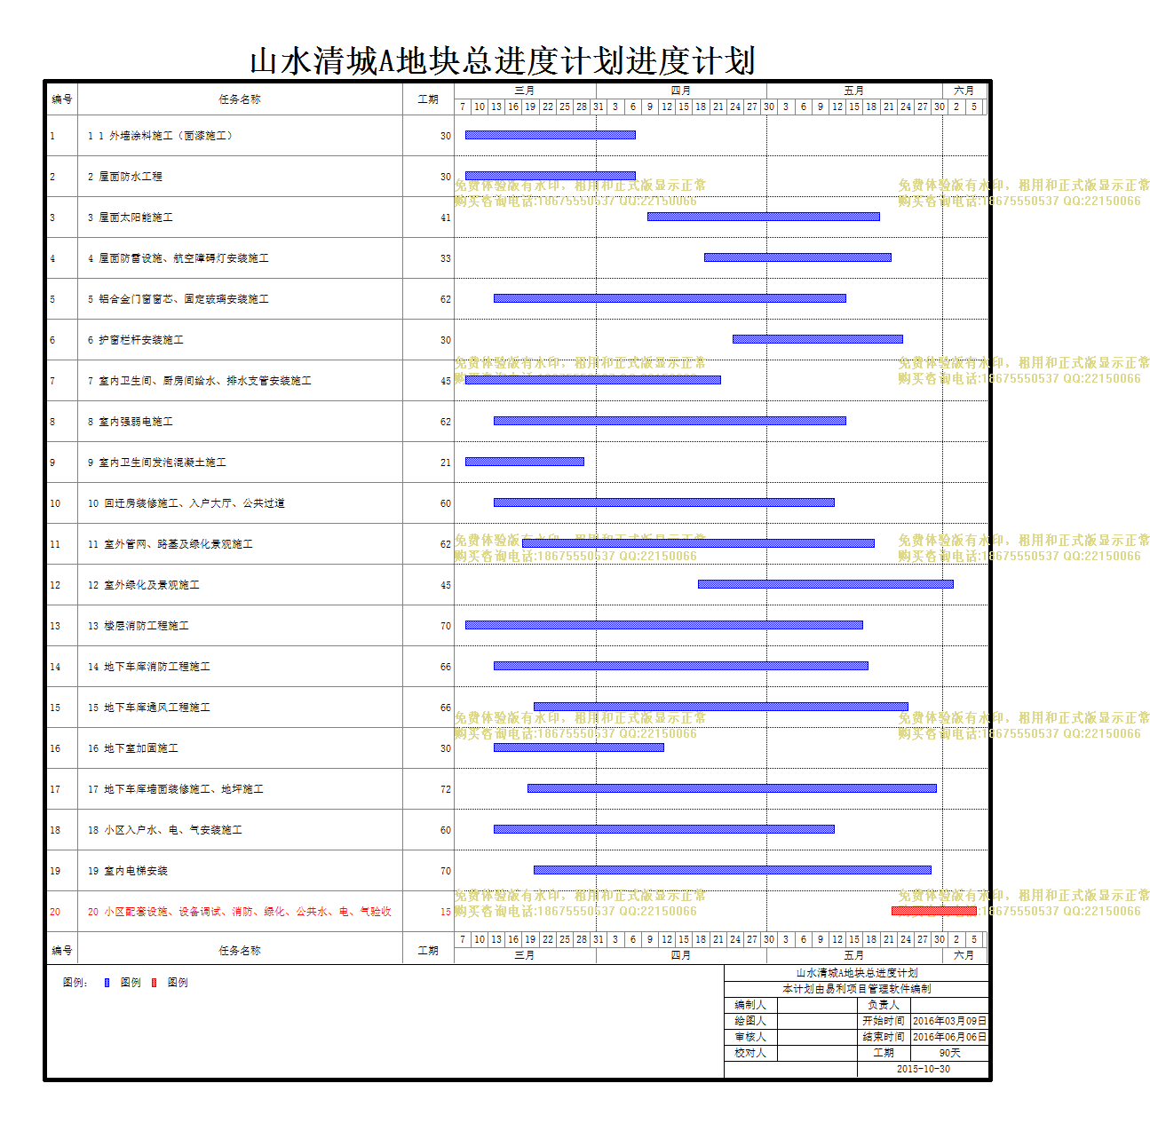Click the 开始时间 label
Image resolution: width=1150 pixels, height=1123 pixels.
click(x=884, y=1021)
